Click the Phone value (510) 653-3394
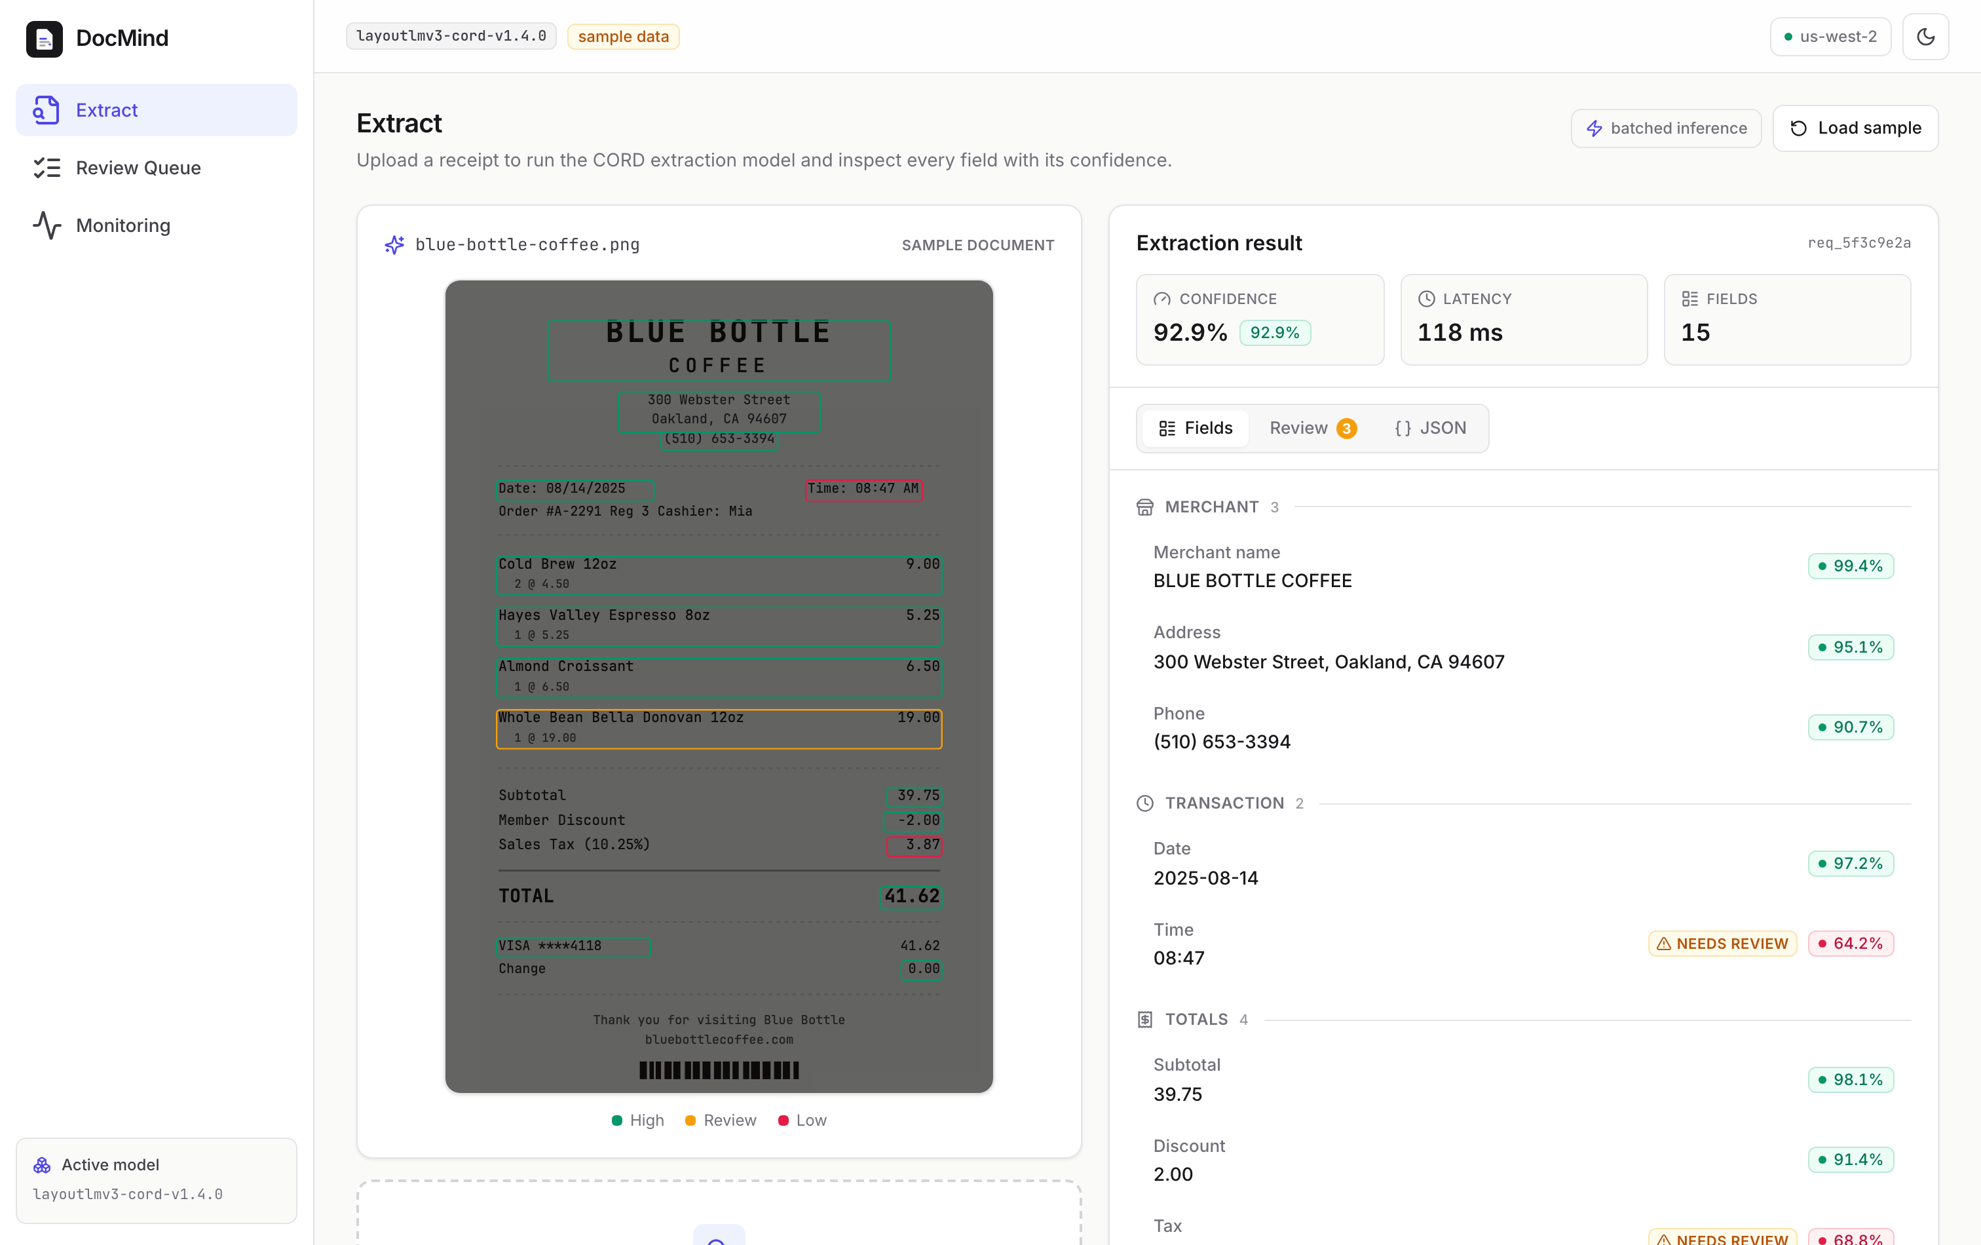The width and height of the screenshot is (1981, 1245). pyautogui.click(x=1222, y=741)
